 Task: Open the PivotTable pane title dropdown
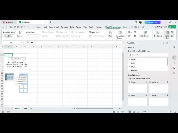136,43
